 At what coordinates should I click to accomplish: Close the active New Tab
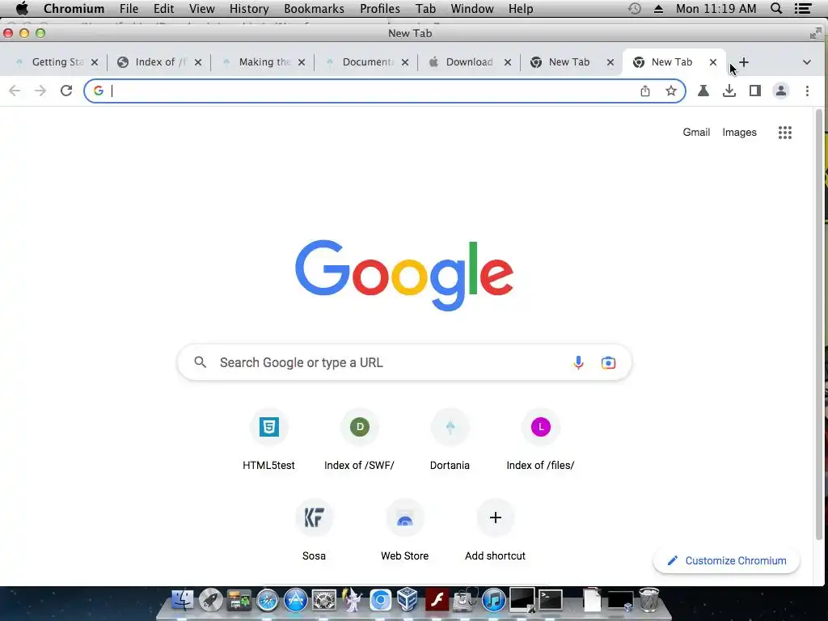pyautogui.click(x=713, y=62)
